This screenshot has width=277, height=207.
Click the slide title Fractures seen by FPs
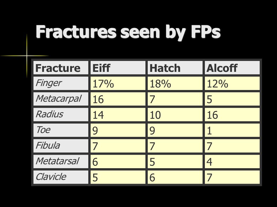tap(128, 32)
